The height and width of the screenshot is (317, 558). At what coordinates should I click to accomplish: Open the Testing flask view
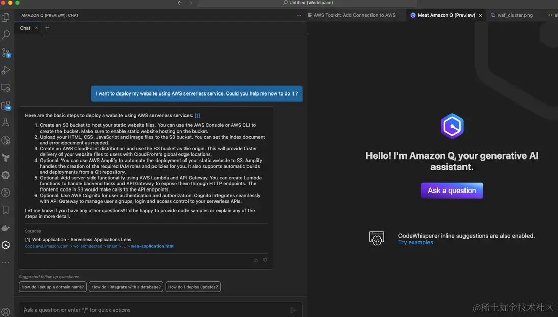pos(6,122)
